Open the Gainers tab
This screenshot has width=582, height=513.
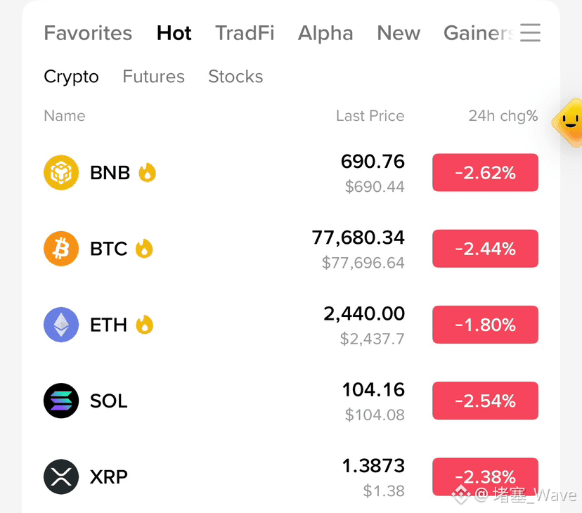[479, 33]
